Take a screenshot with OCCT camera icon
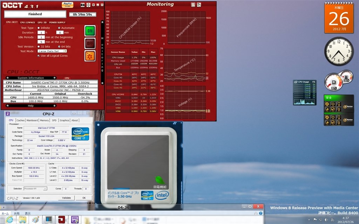 point(83,5)
